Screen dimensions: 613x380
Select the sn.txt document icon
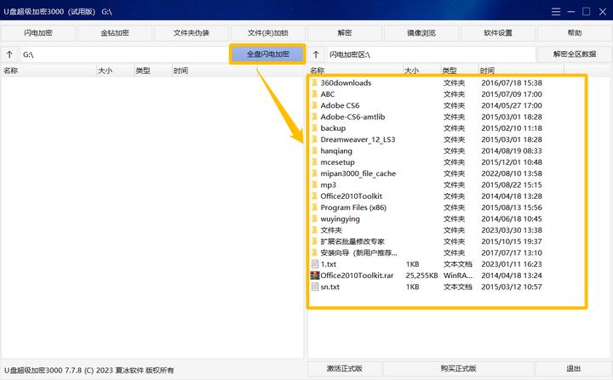point(315,286)
